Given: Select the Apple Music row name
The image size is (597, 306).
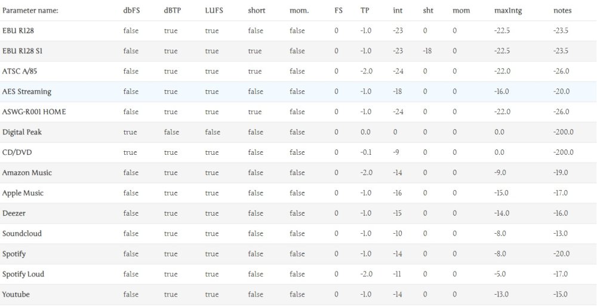Looking at the screenshot, I should 23,193.
